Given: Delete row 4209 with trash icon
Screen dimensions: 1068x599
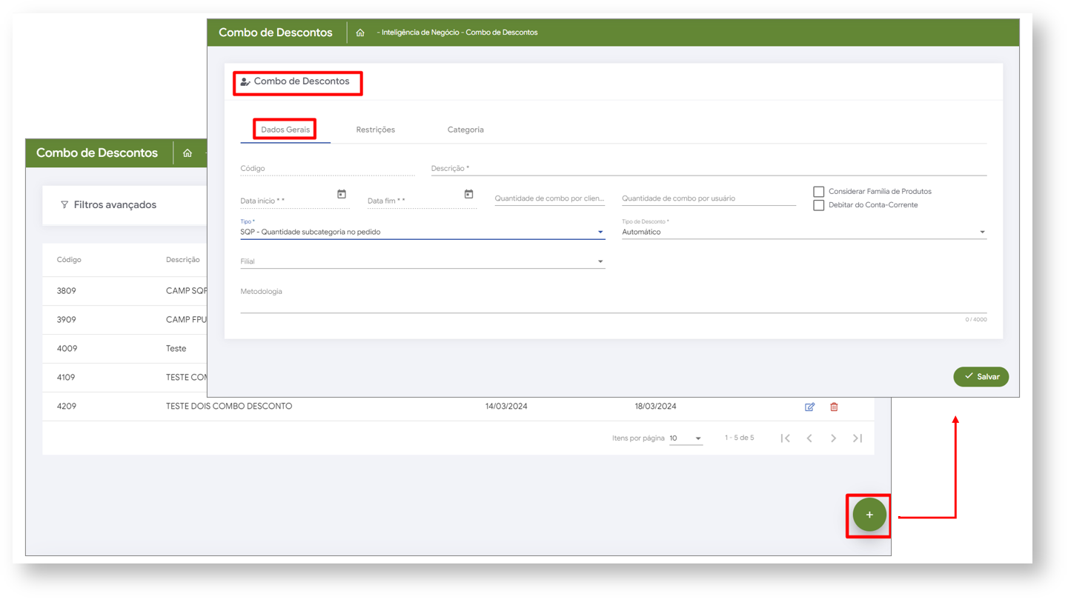Looking at the screenshot, I should tap(834, 406).
